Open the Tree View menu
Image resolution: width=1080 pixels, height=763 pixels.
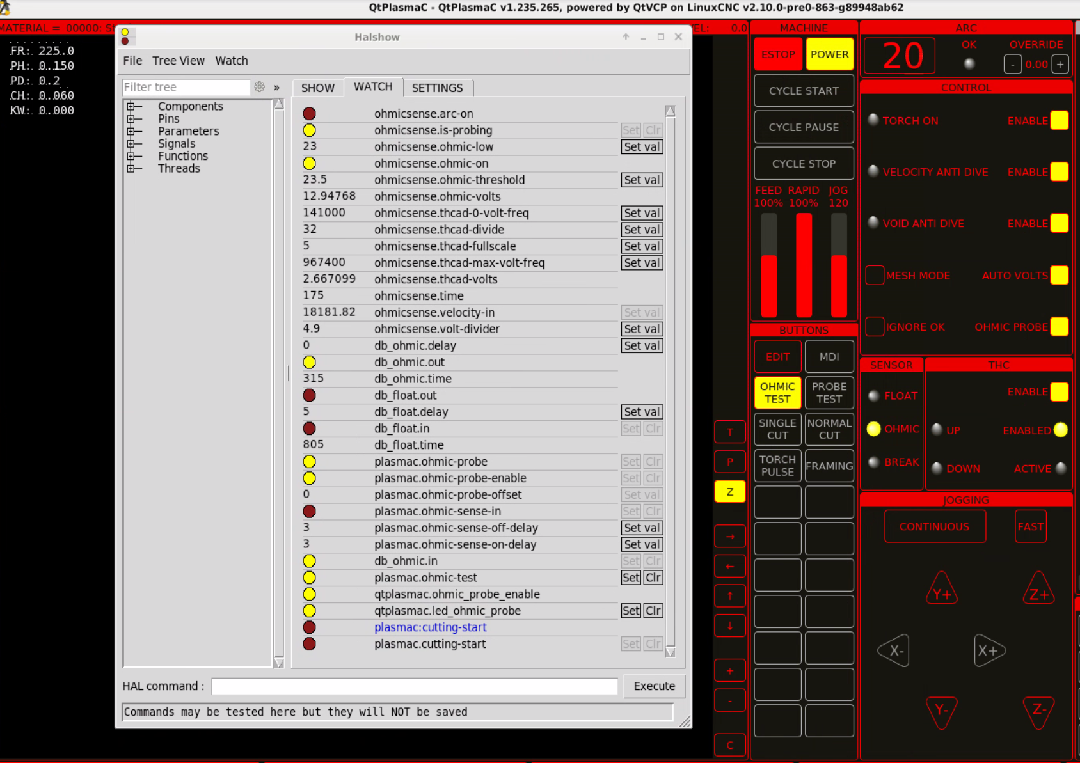(179, 61)
